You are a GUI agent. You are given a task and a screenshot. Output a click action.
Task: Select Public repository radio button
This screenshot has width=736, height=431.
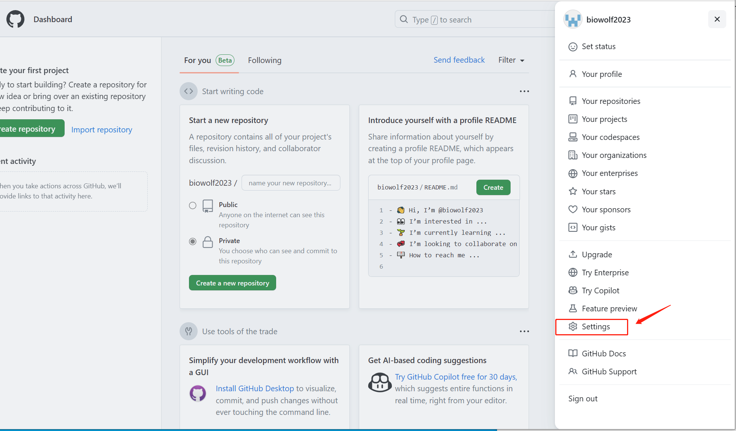[193, 205]
